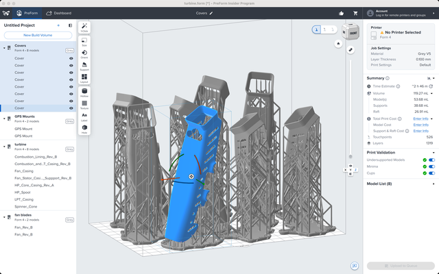Screen dimensions: 439x274
Task: Select the Z axis view button
Action: tap(355, 170)
